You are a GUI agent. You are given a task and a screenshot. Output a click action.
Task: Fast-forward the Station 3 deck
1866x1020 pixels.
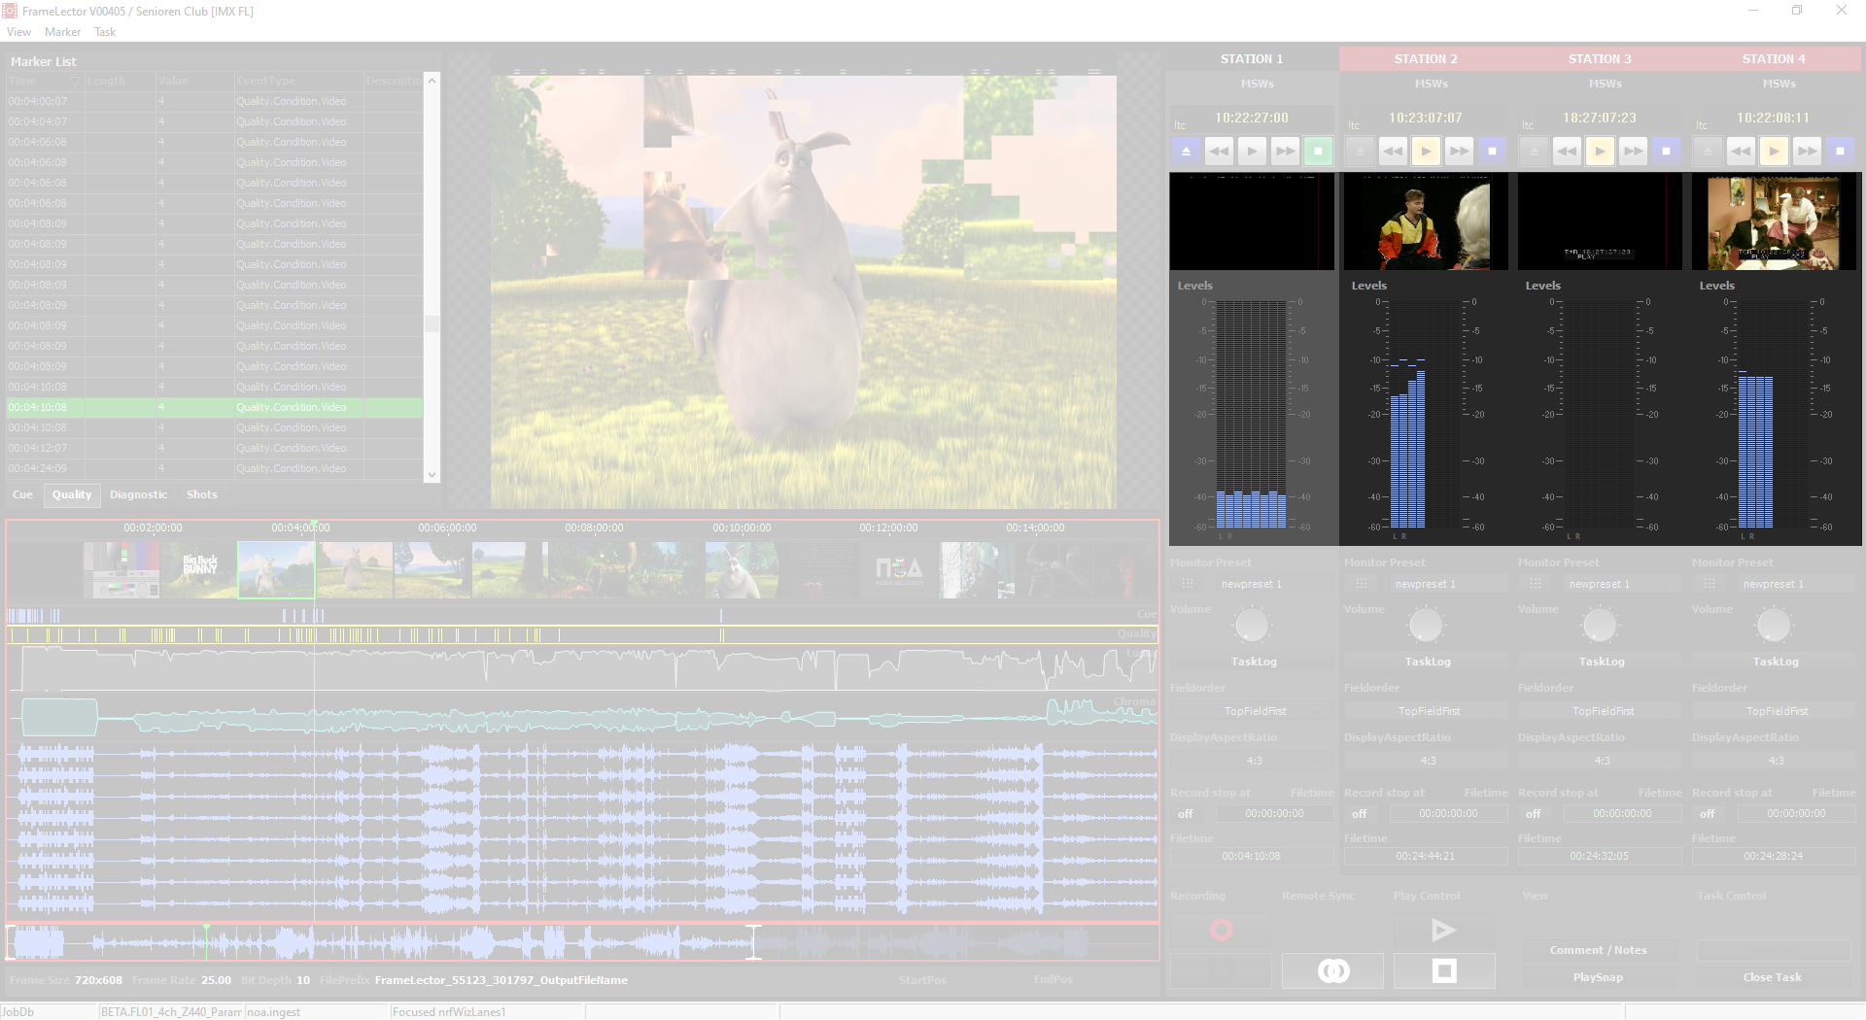point(1633,151)
